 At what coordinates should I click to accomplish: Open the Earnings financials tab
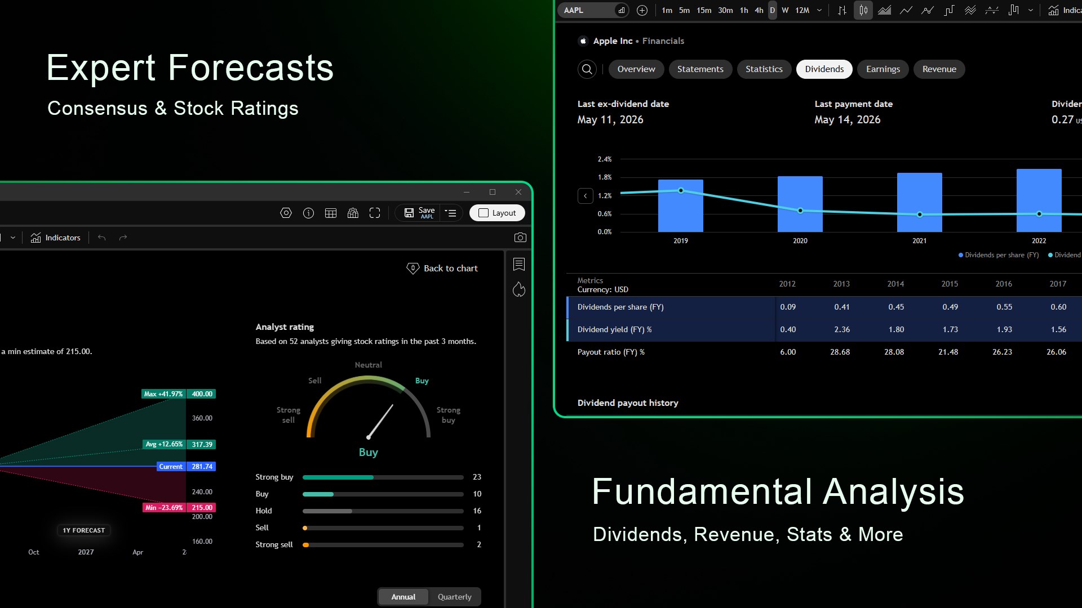pos(883,69)
